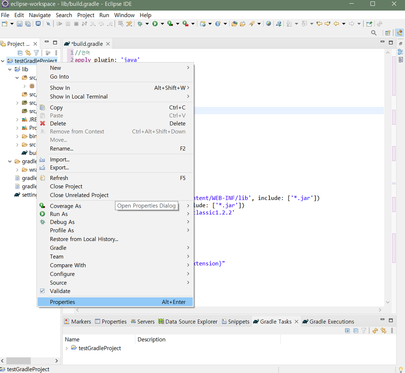Switch to the Servers tab
This screenshot has height=373, width=405.
coord(143,322)
